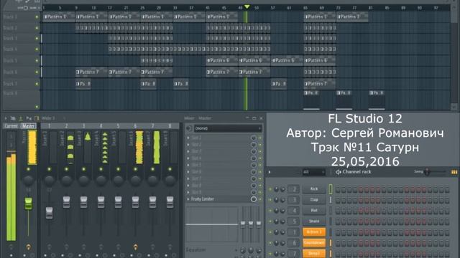Select mixer insert 4 header

coord(101,126)
